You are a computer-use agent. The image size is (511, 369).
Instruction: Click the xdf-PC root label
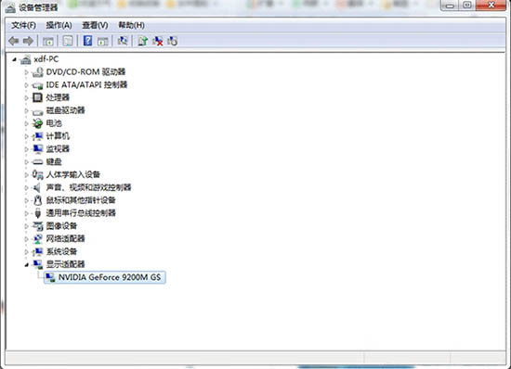[x=46, y=59]
